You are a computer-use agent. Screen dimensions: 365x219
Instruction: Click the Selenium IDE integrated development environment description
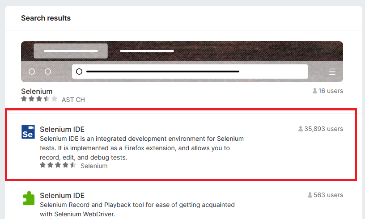tap(142, 148)
